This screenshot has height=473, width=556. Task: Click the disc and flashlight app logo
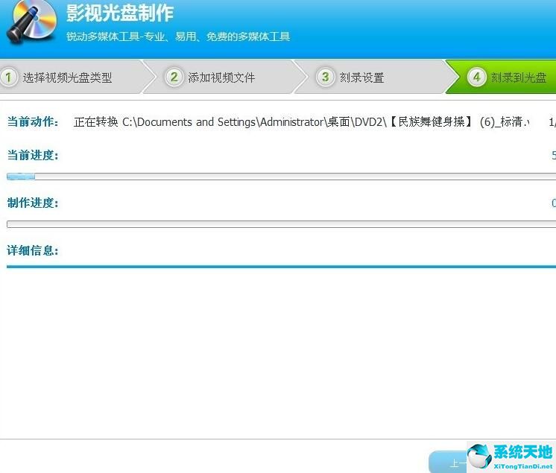(x=31, y=22)
